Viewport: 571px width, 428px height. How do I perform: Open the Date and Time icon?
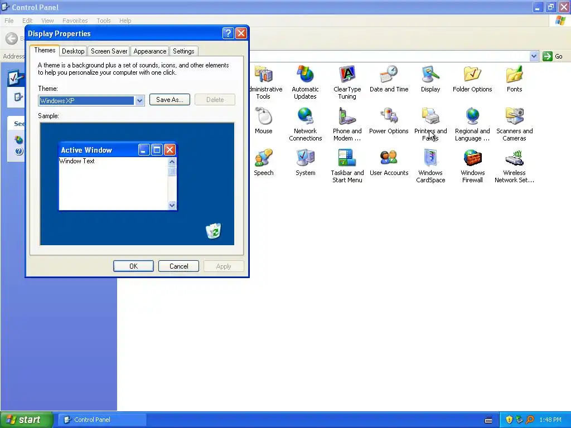[x=389, y=75]
